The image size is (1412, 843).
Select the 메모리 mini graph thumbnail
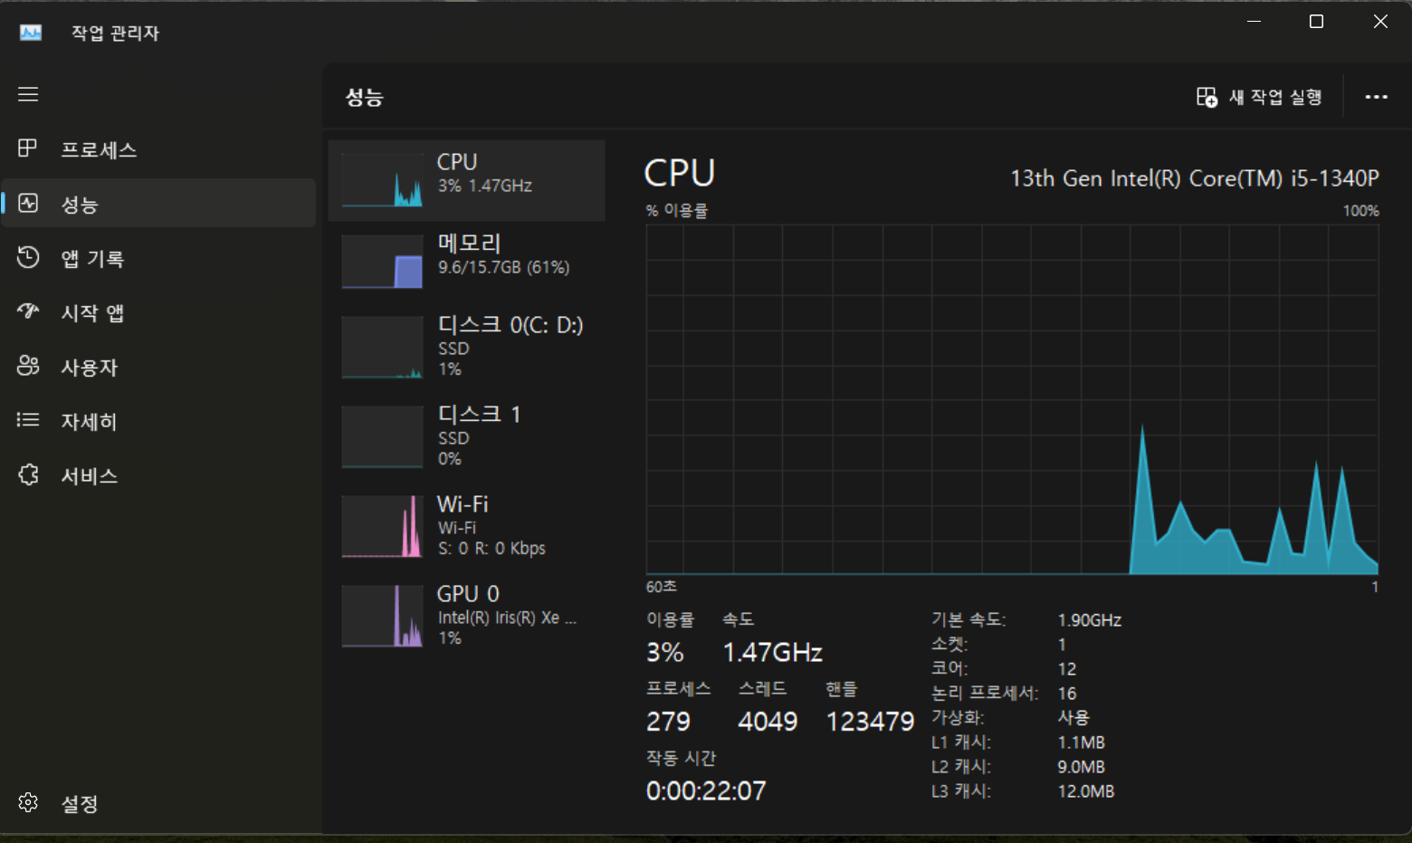382,262
